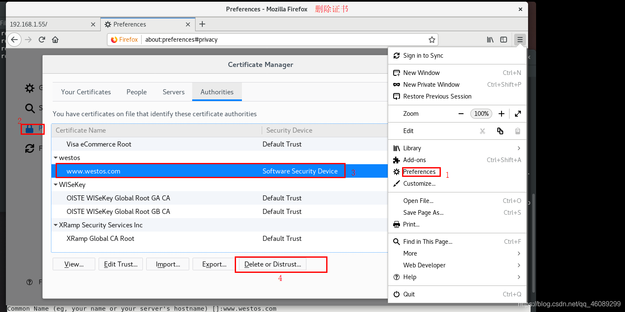The height and width of the screenshot is (312, 625).
Task: Click the Cut scissors icon
Action: [x=483, y=131]
